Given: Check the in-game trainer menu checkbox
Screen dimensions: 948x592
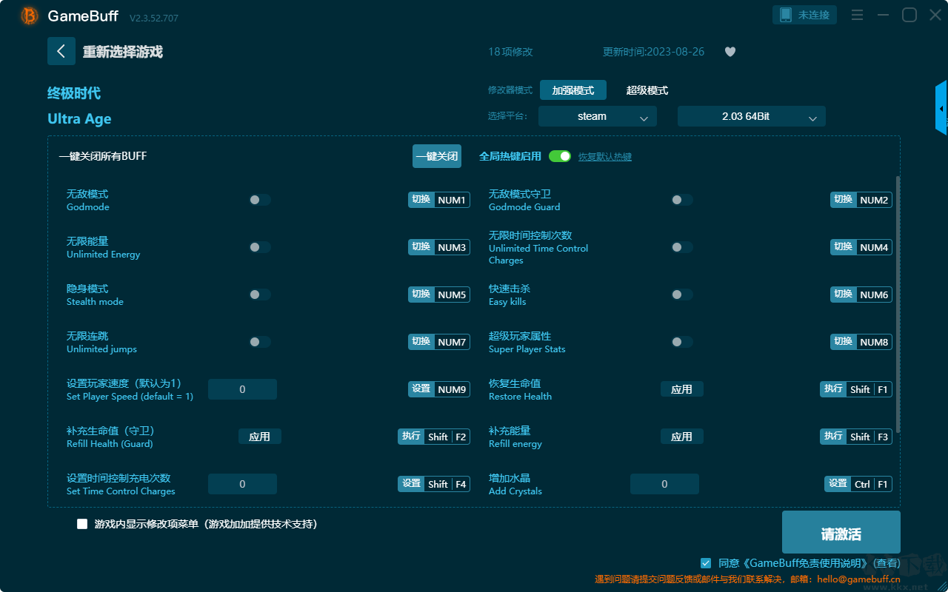Looking at the screenshot, I should [82, 524].
